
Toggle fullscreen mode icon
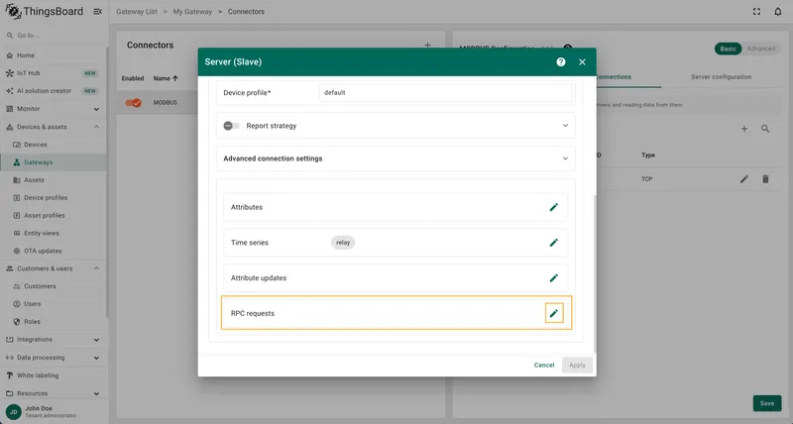(x=756, y=12)
